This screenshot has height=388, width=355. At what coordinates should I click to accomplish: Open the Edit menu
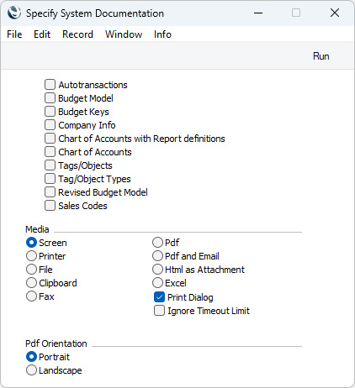tap(42, 34)
